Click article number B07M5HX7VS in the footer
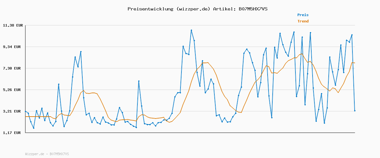 tap(59, 154)
